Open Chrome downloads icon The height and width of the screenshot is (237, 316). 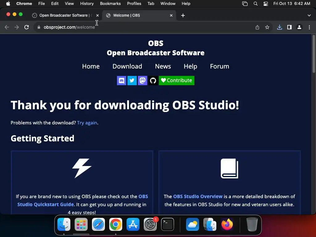coord(280,27)
